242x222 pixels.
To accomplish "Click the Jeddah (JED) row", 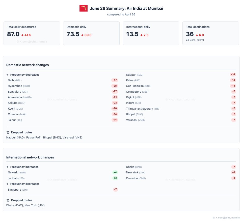I will click(63, 178).
